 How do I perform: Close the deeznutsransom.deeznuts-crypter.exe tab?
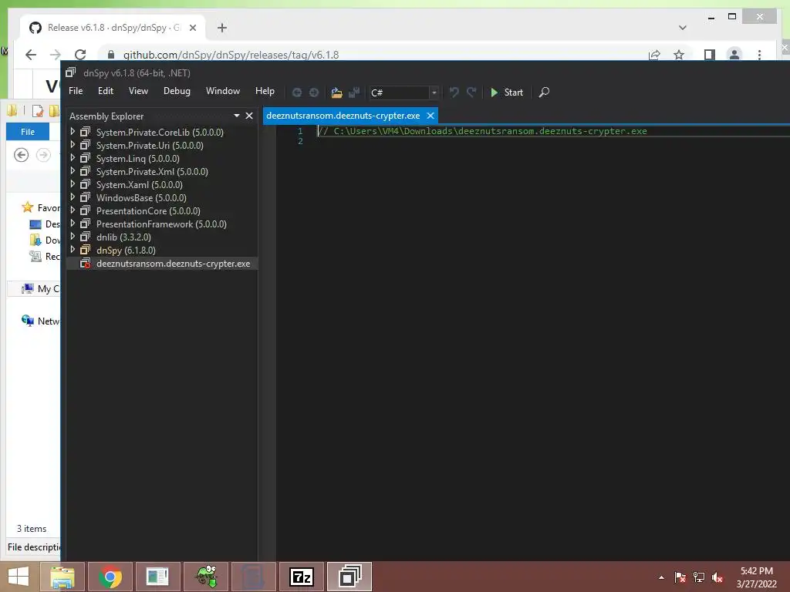[x=430, y=116]
